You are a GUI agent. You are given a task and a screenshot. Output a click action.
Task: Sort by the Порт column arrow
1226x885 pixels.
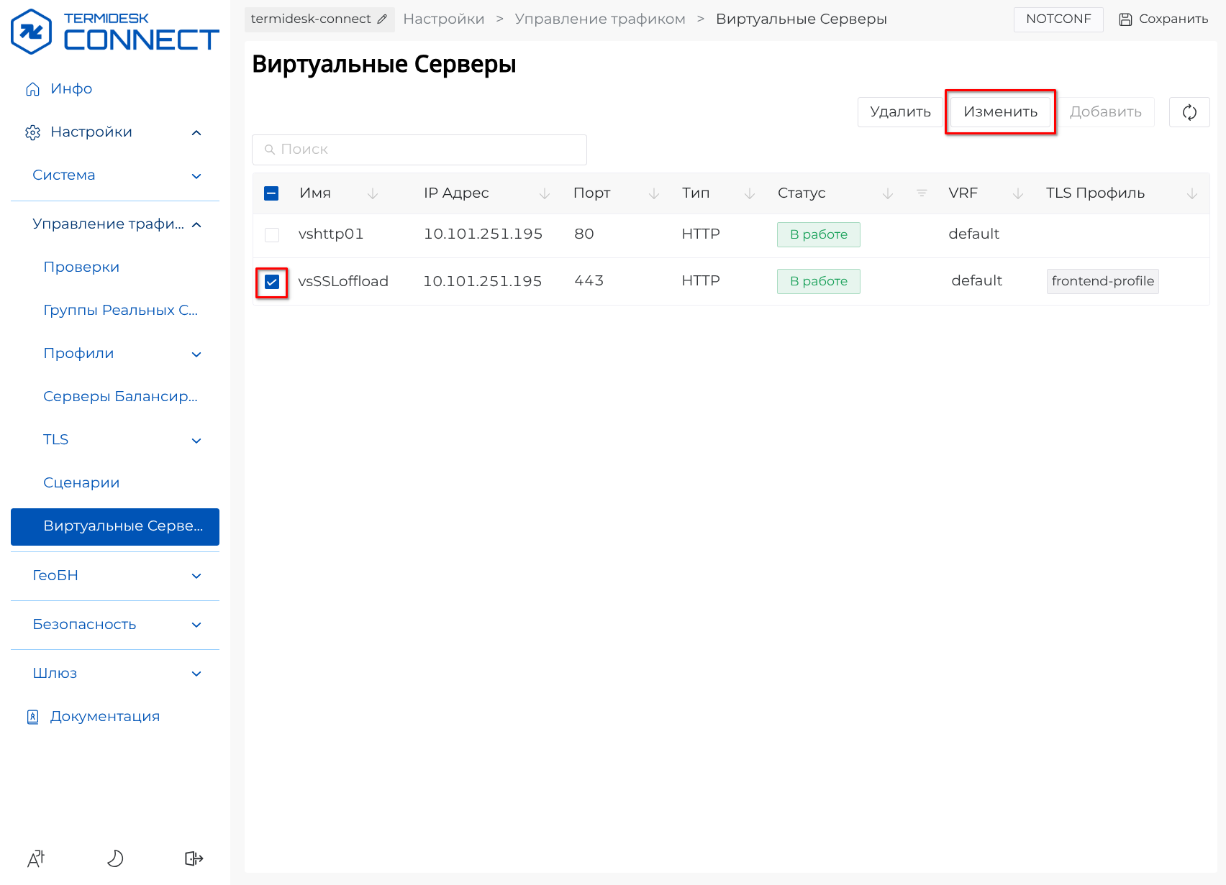pyautogui.click(x=653, y=193)
